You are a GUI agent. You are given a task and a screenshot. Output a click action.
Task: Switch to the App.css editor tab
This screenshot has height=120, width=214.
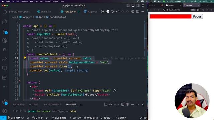point(91,12)
